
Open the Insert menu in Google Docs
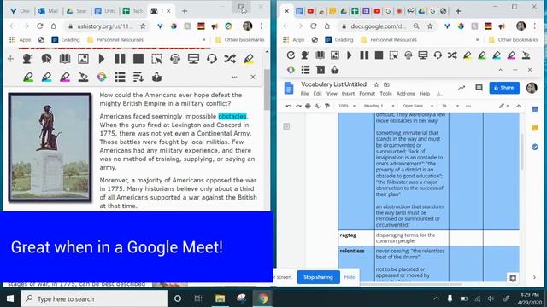click(348, 94)
